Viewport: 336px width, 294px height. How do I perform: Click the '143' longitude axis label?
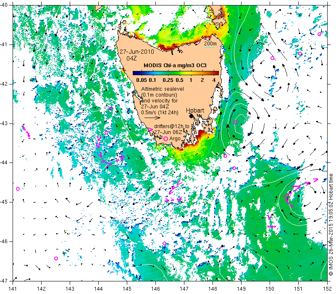(x=70, y=289)
